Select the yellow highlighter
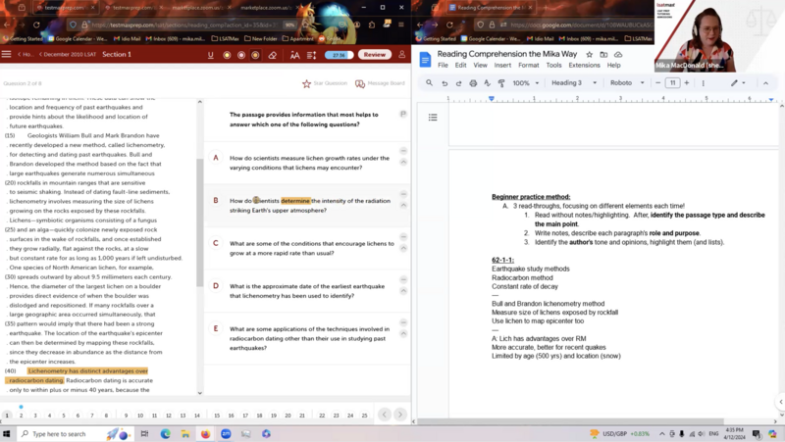 click(227, 55)
